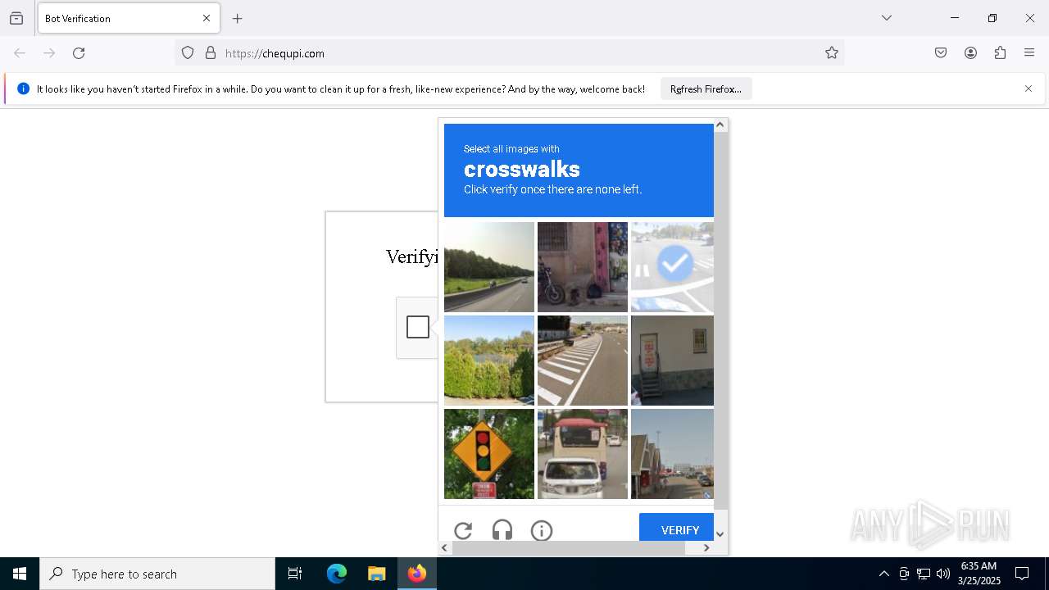Image resolution: width=1049 pixels, height=590 pixels.
Task: Open the Firefox account icon
Action: point(970,53)
